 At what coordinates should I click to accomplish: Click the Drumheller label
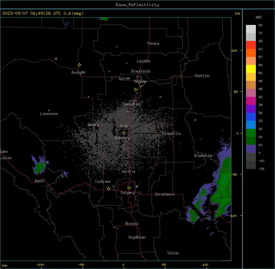pos(204,156)
